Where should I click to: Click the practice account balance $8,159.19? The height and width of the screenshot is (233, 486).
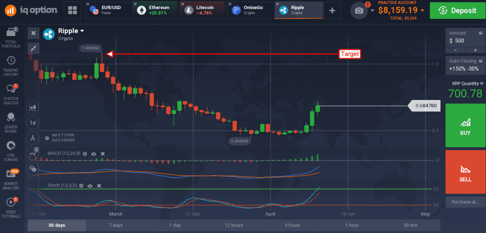pos(397,10)
